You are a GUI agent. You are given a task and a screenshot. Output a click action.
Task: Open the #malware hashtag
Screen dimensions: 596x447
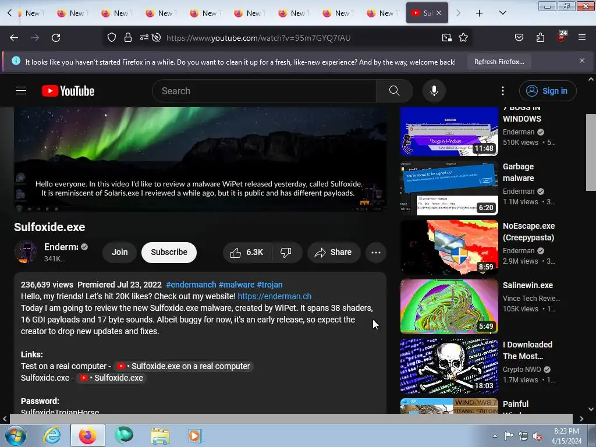coord(236,285)
